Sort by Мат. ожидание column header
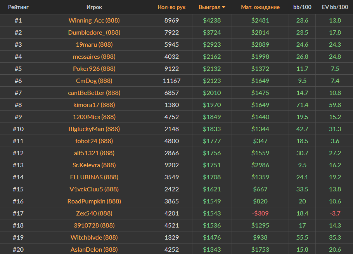Viewport: 353px width, 254px height. (x=260, y=7)
